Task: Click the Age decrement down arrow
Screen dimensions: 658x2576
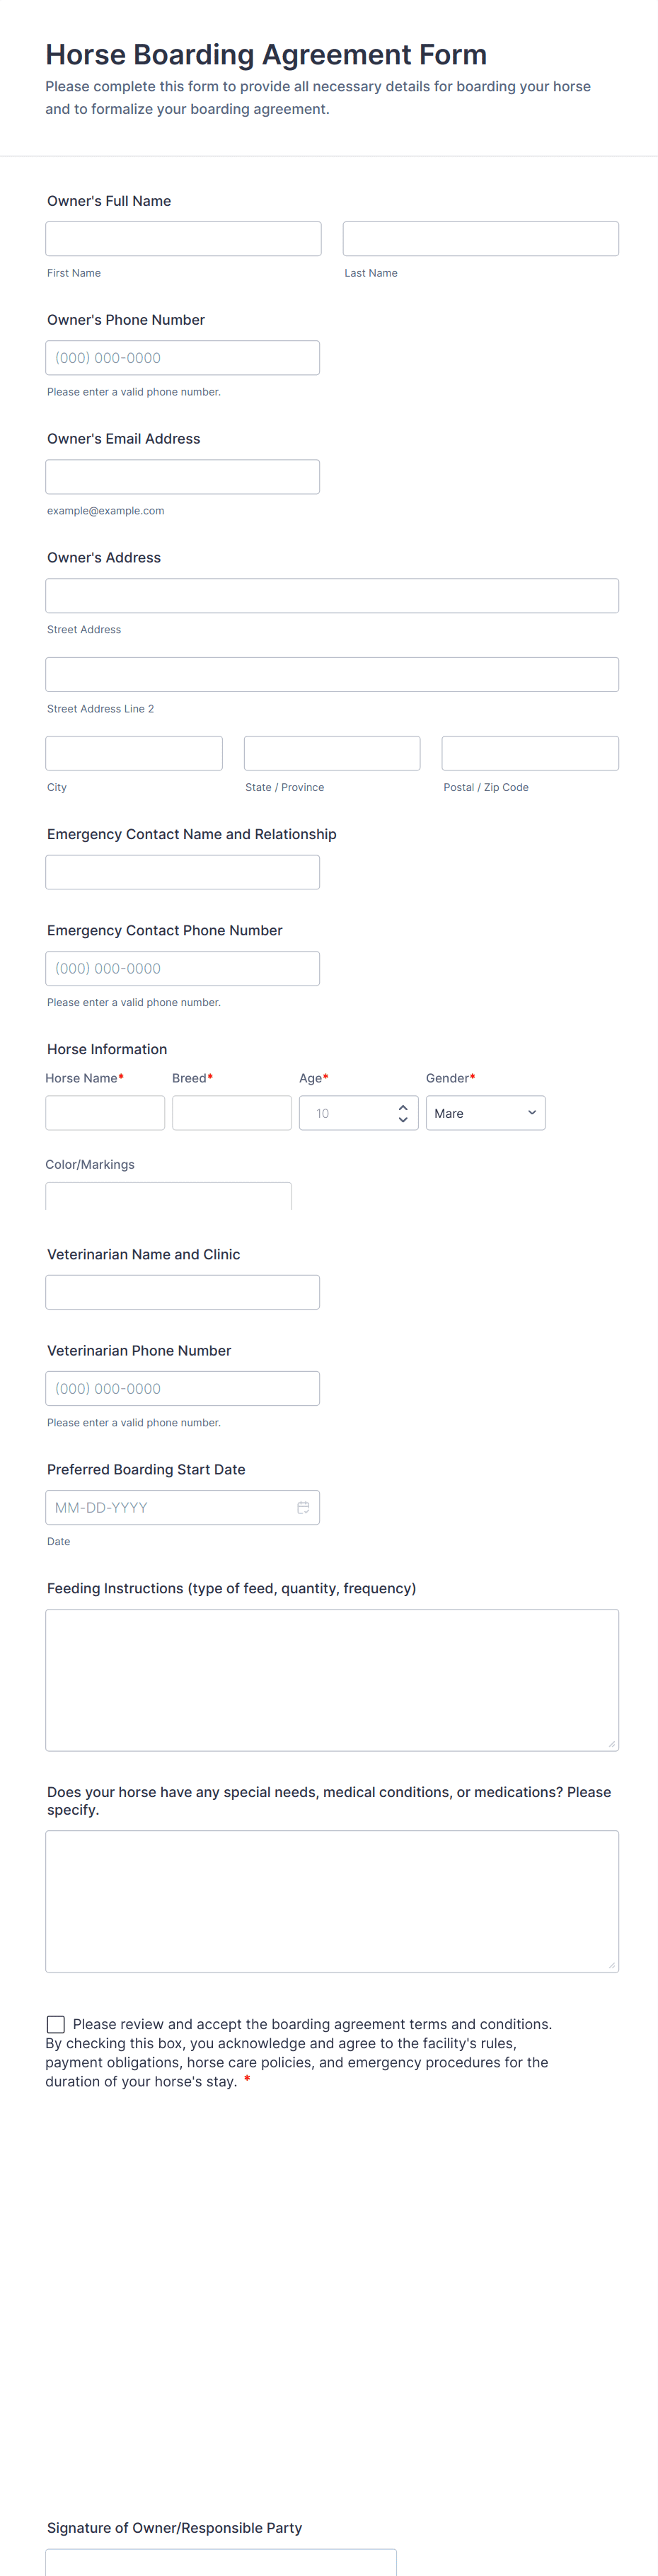Action: point(403,1120)
